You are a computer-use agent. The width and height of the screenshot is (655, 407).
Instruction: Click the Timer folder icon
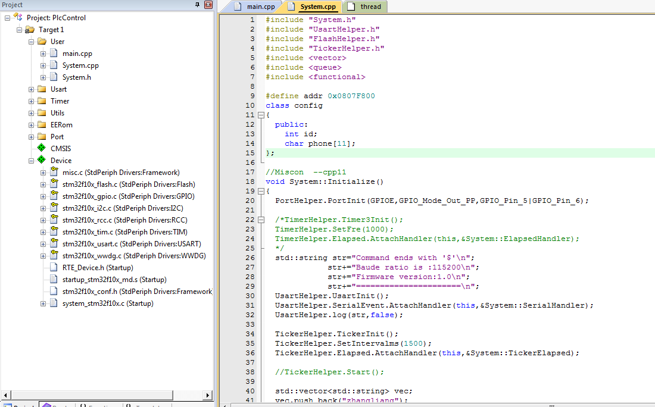(41, 101)
